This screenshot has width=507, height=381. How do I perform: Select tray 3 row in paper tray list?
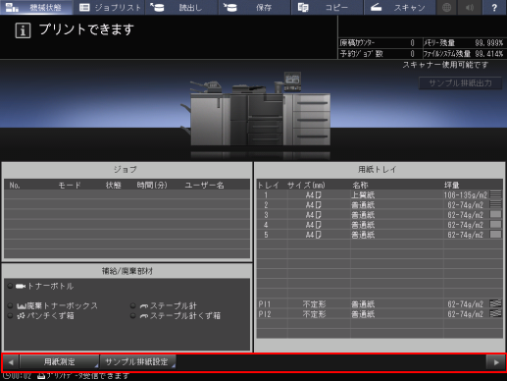(x=380, y=215)
